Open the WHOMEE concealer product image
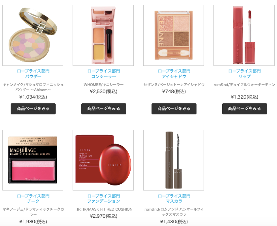 (103, 35)
